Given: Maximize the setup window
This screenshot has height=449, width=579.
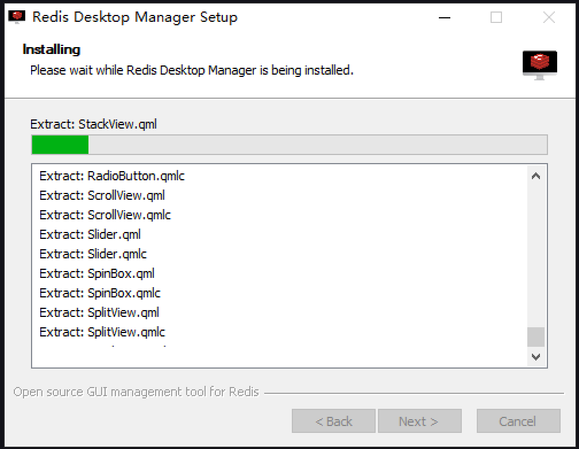Looking at the screenshot, I should [496, 17].
